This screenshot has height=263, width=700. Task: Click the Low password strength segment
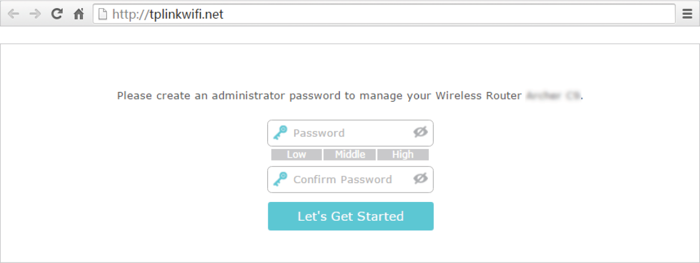[x=297, y=154]
